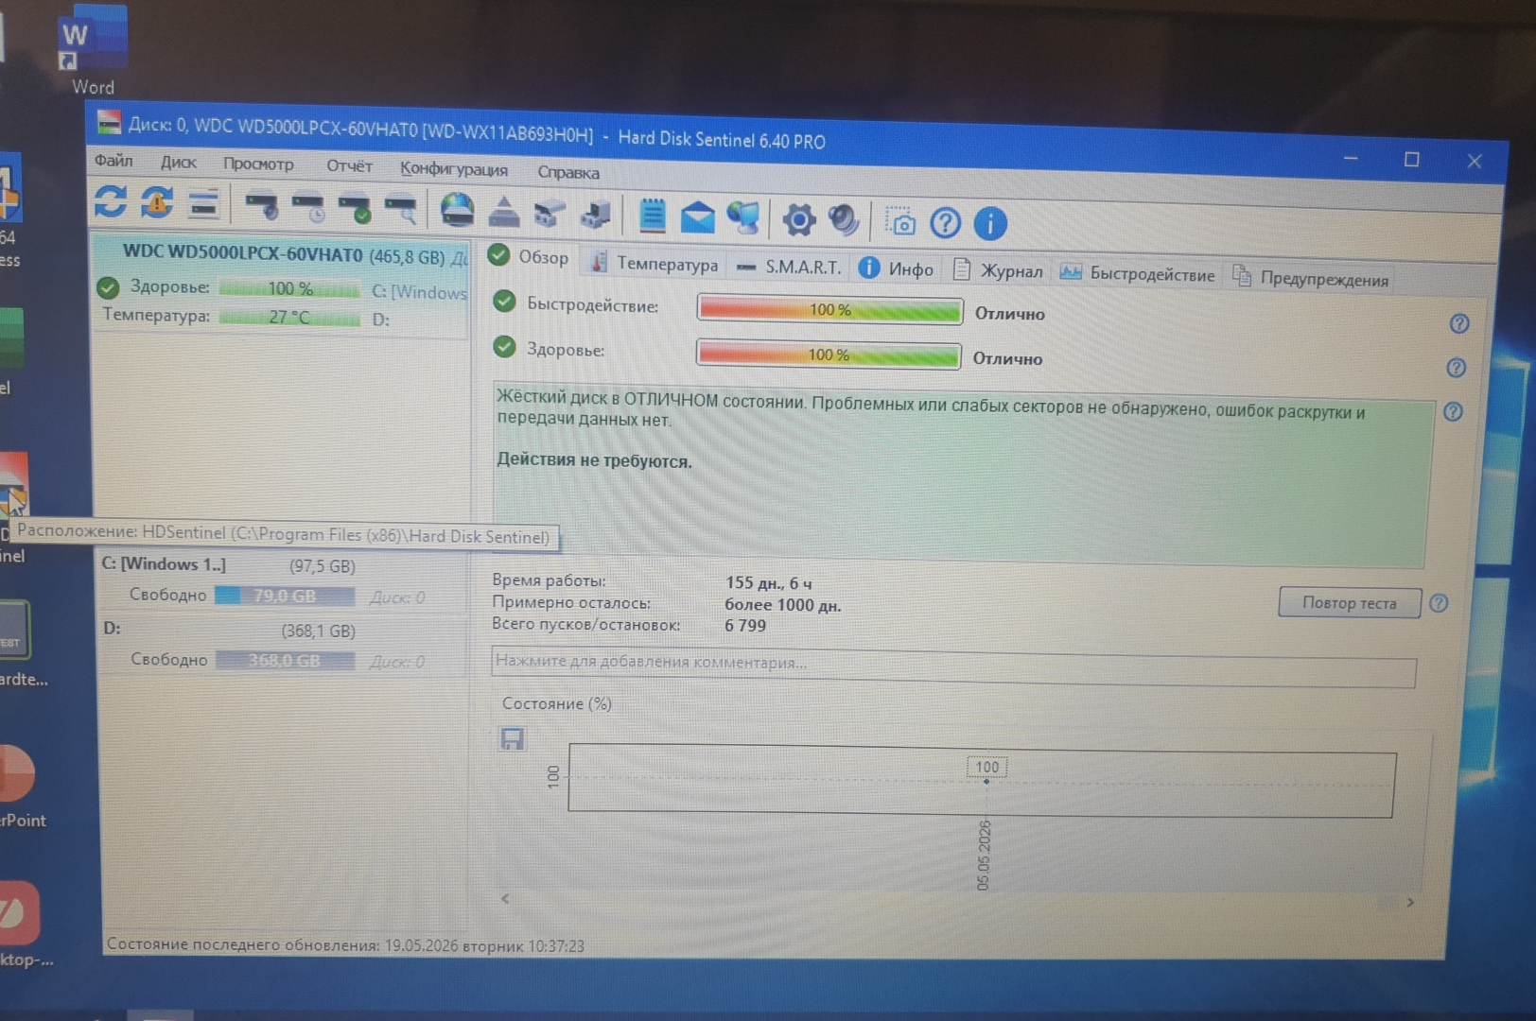This screenshot has width=1536, height=1021.
Task: Switch to the Температура tab
Action: coord(655,264)
